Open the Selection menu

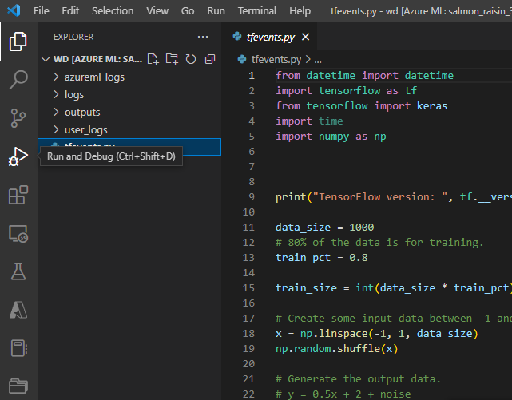tap(113, 11)
